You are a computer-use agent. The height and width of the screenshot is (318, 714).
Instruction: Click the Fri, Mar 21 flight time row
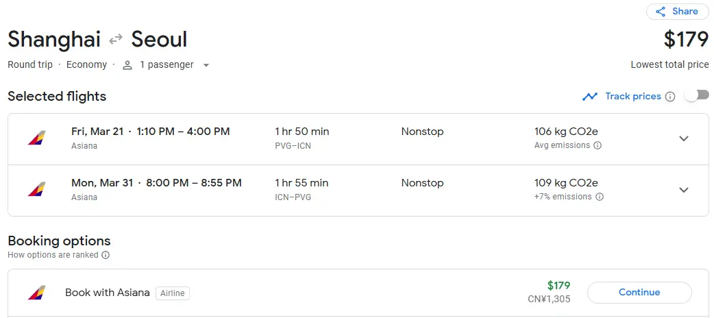tap(150, 132)
